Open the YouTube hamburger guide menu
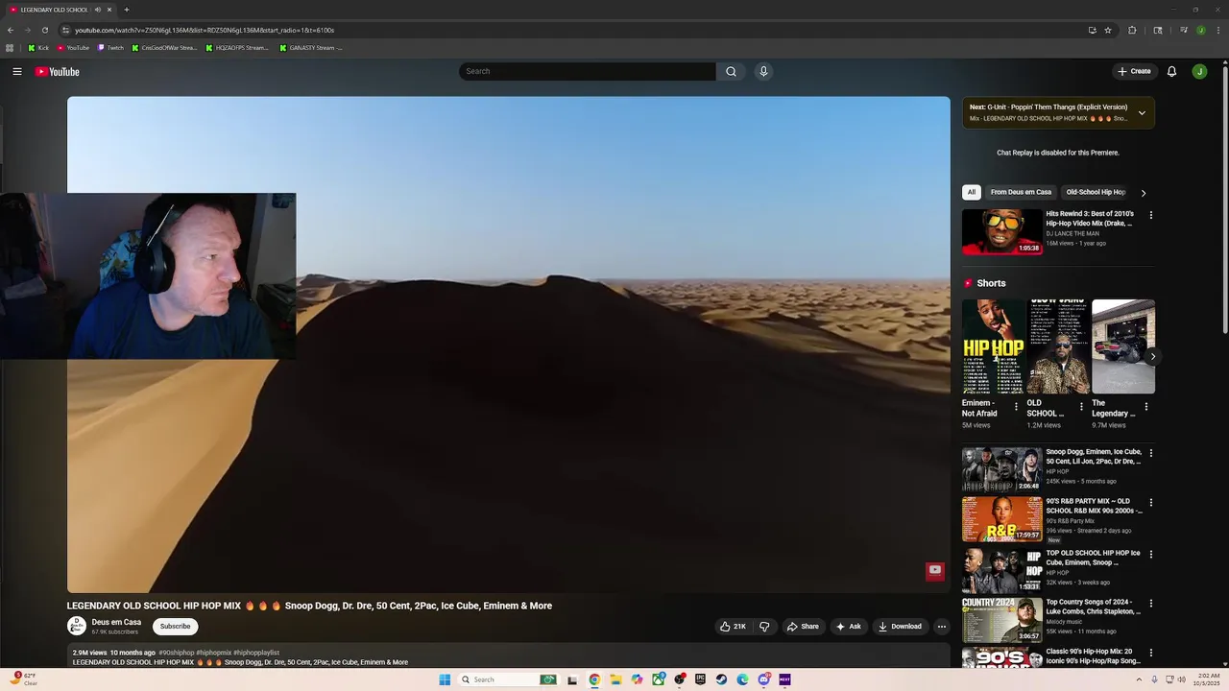1229x691 pixels. pos(17,71)
